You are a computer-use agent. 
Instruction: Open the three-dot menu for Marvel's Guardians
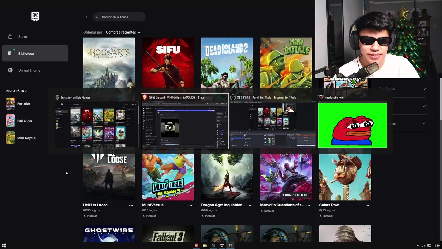308,205
